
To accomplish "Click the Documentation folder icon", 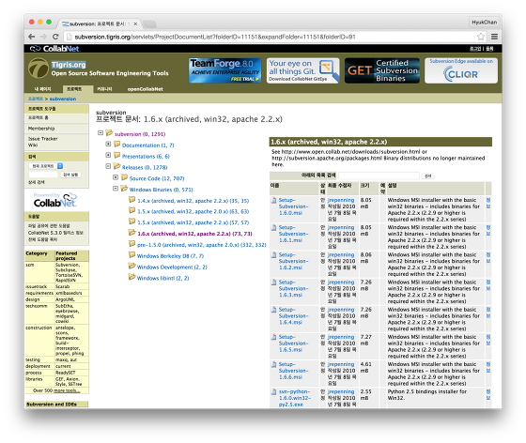I will (116, 145).
